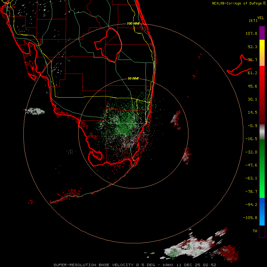Viewport: 267px width, 267px height.
Task: Click the -94.2 velocity scale value
Action: (x=251, y=205)
